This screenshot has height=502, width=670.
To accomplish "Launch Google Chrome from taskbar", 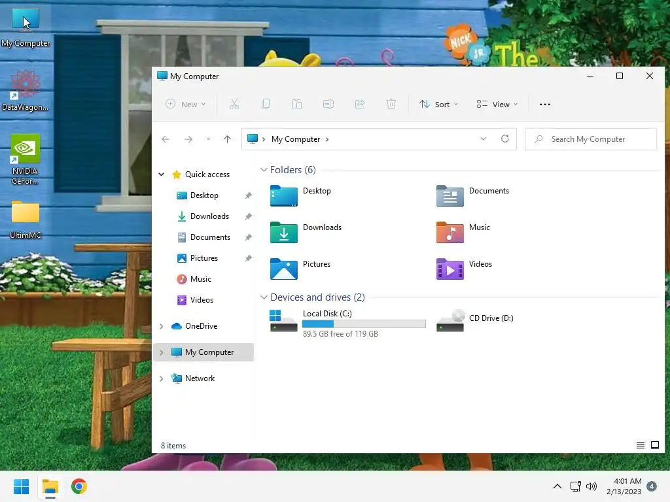I will 79,486.
